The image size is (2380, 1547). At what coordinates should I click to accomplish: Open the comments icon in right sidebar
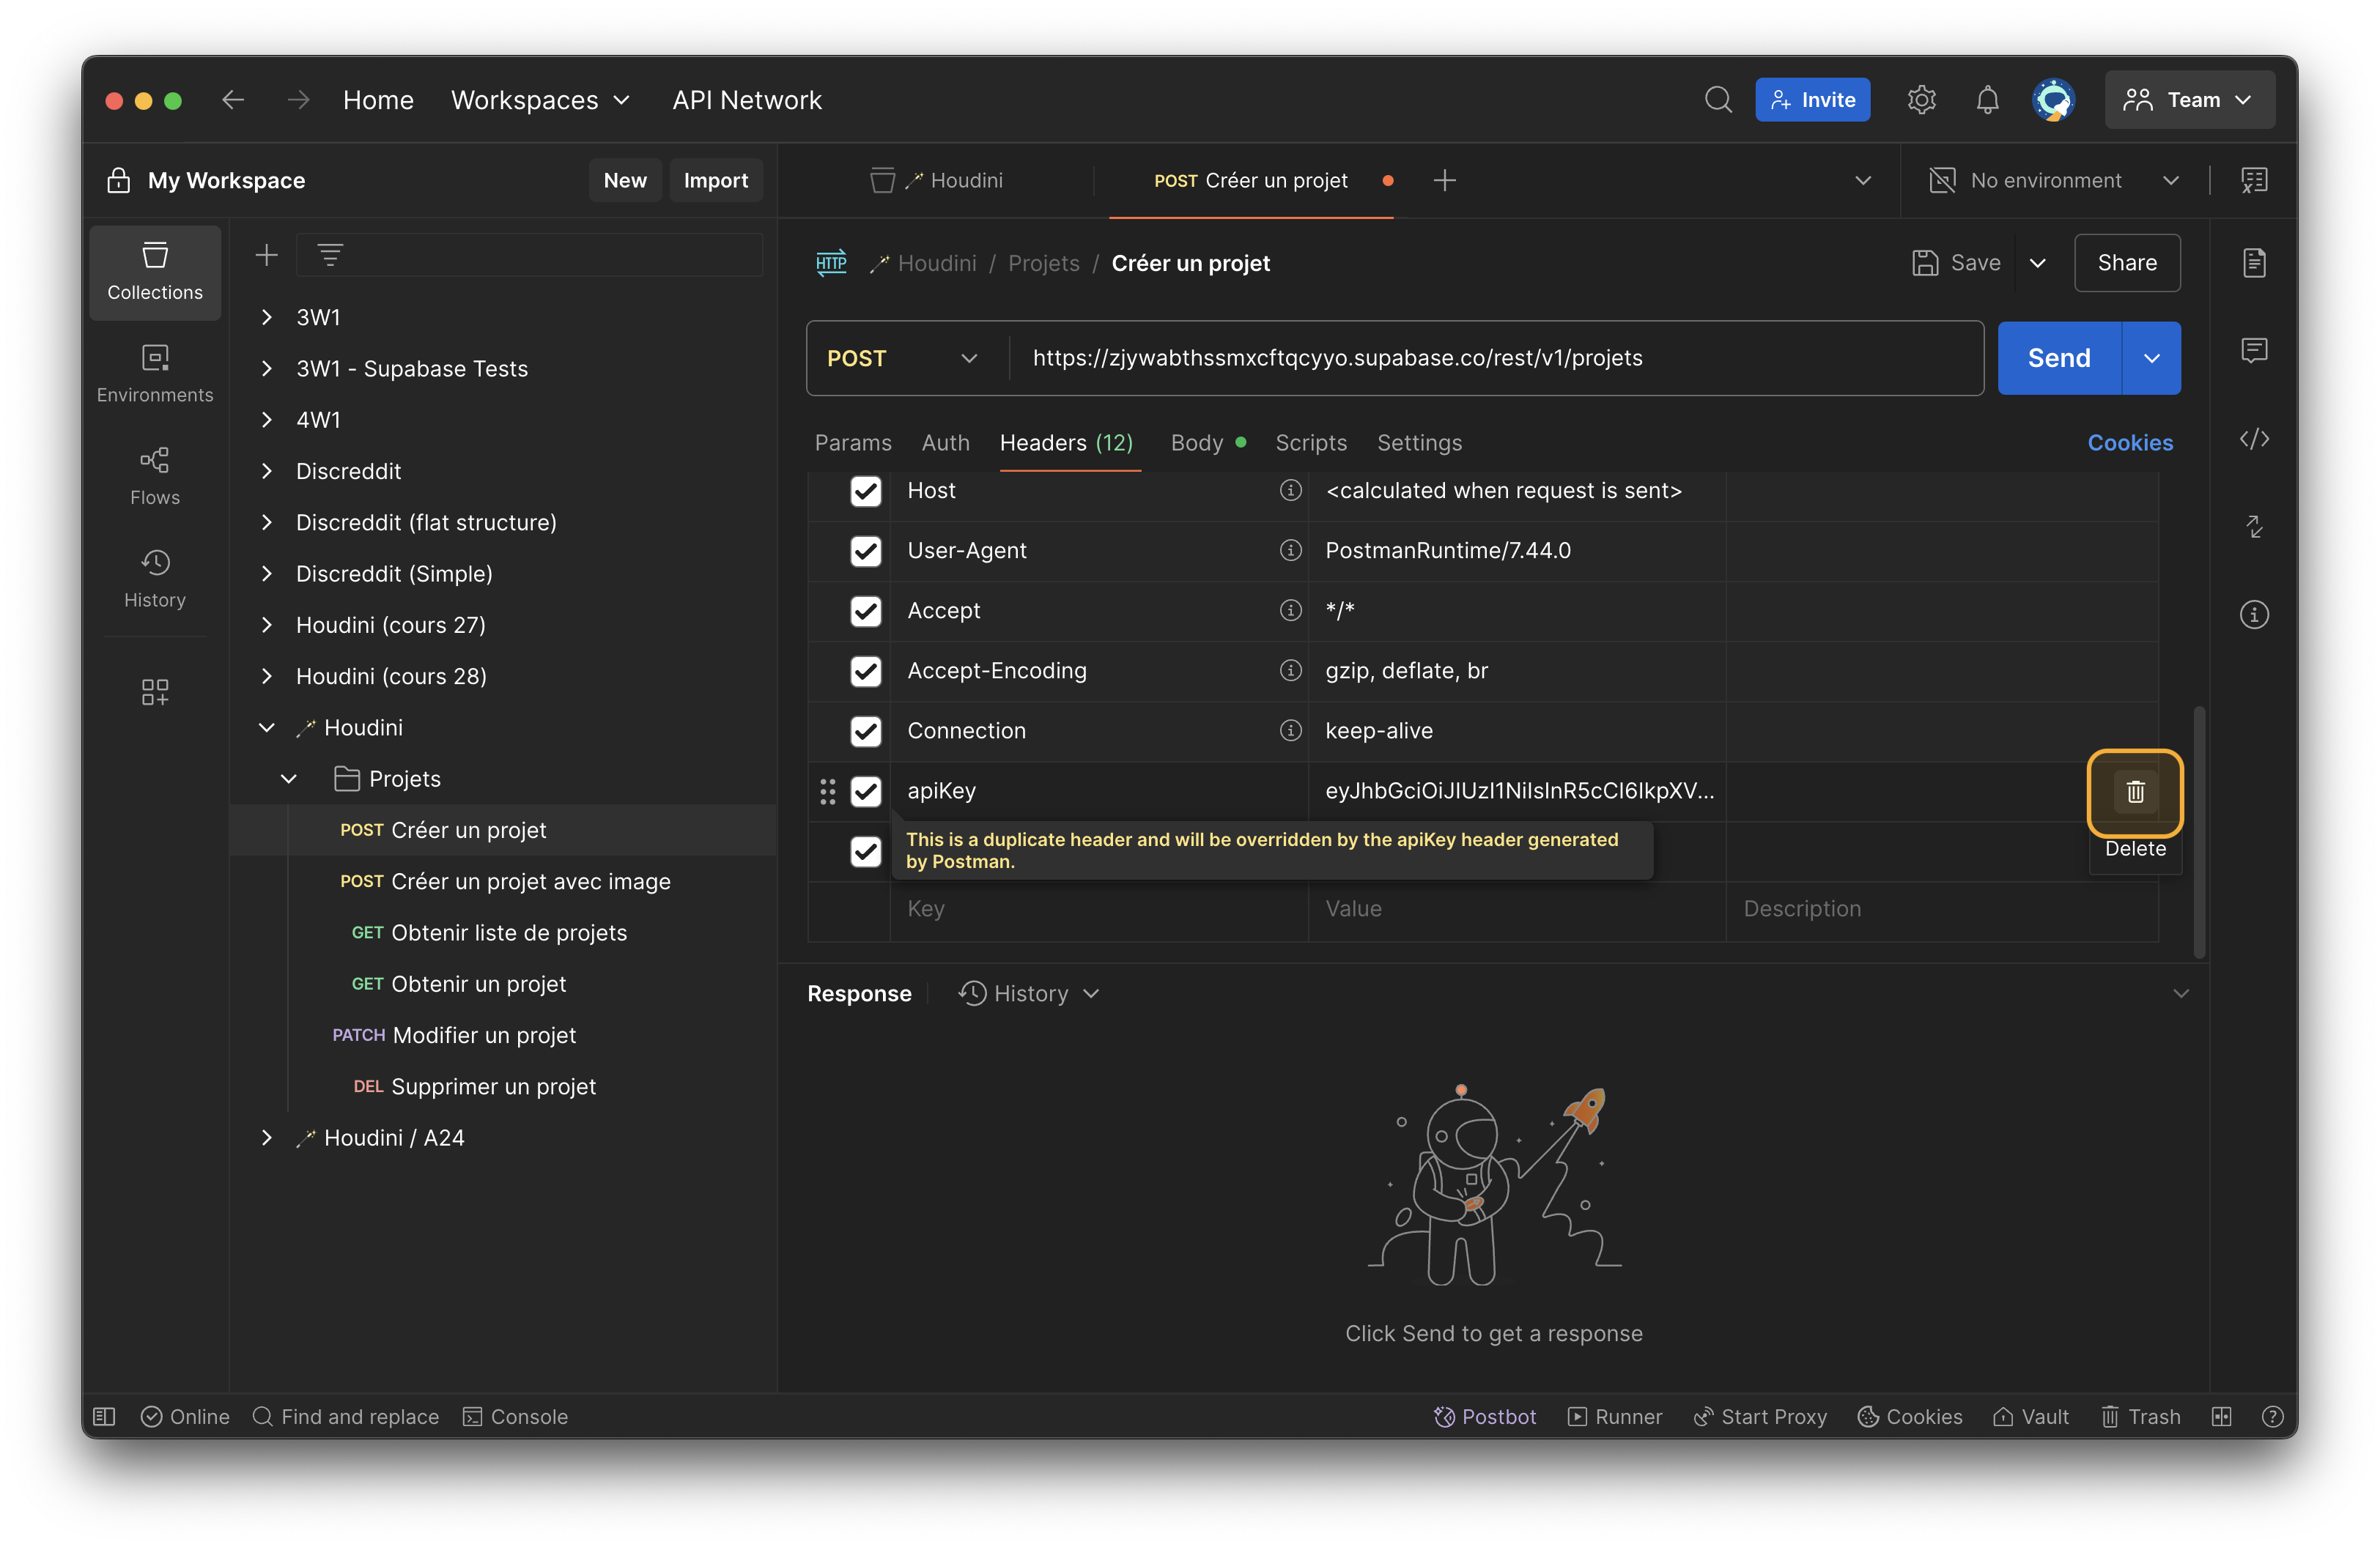click(x=2254, y=351)
